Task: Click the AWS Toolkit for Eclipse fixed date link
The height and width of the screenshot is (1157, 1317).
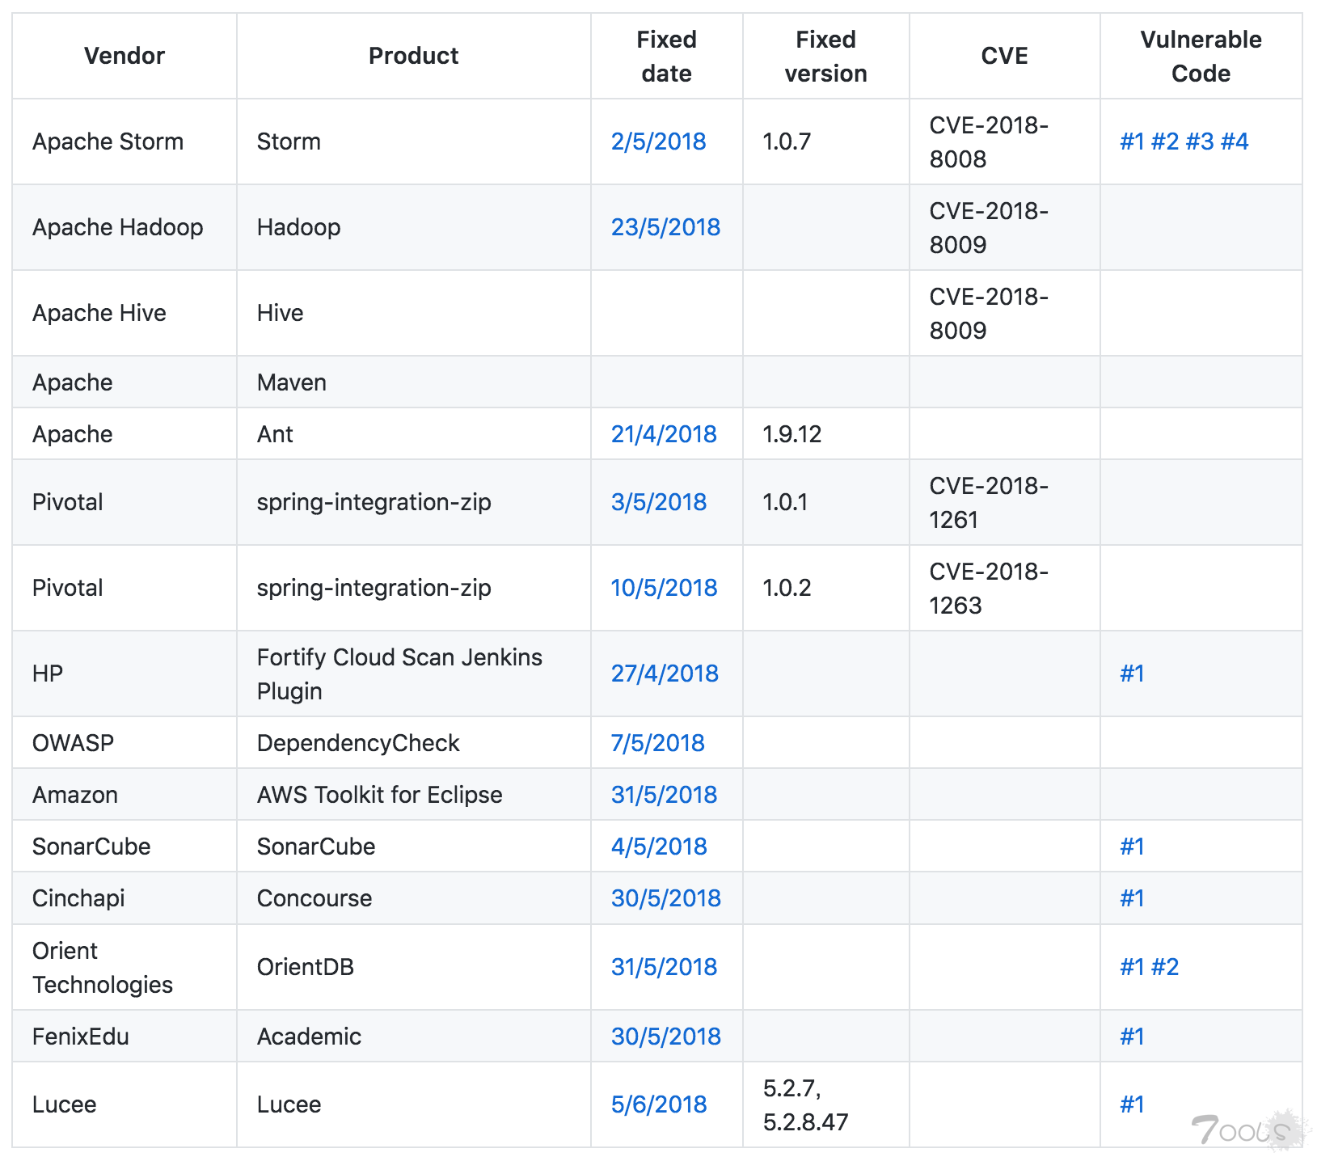Action: [664, 795]
